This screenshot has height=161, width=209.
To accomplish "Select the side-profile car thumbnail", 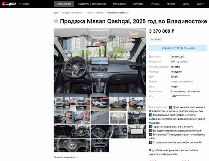I will (118, 104).
